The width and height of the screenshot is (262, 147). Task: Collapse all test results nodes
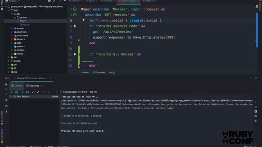point(38,92)
